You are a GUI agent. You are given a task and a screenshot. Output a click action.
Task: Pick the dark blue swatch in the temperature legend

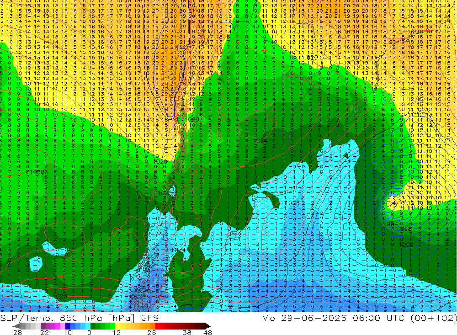[68, 326]
